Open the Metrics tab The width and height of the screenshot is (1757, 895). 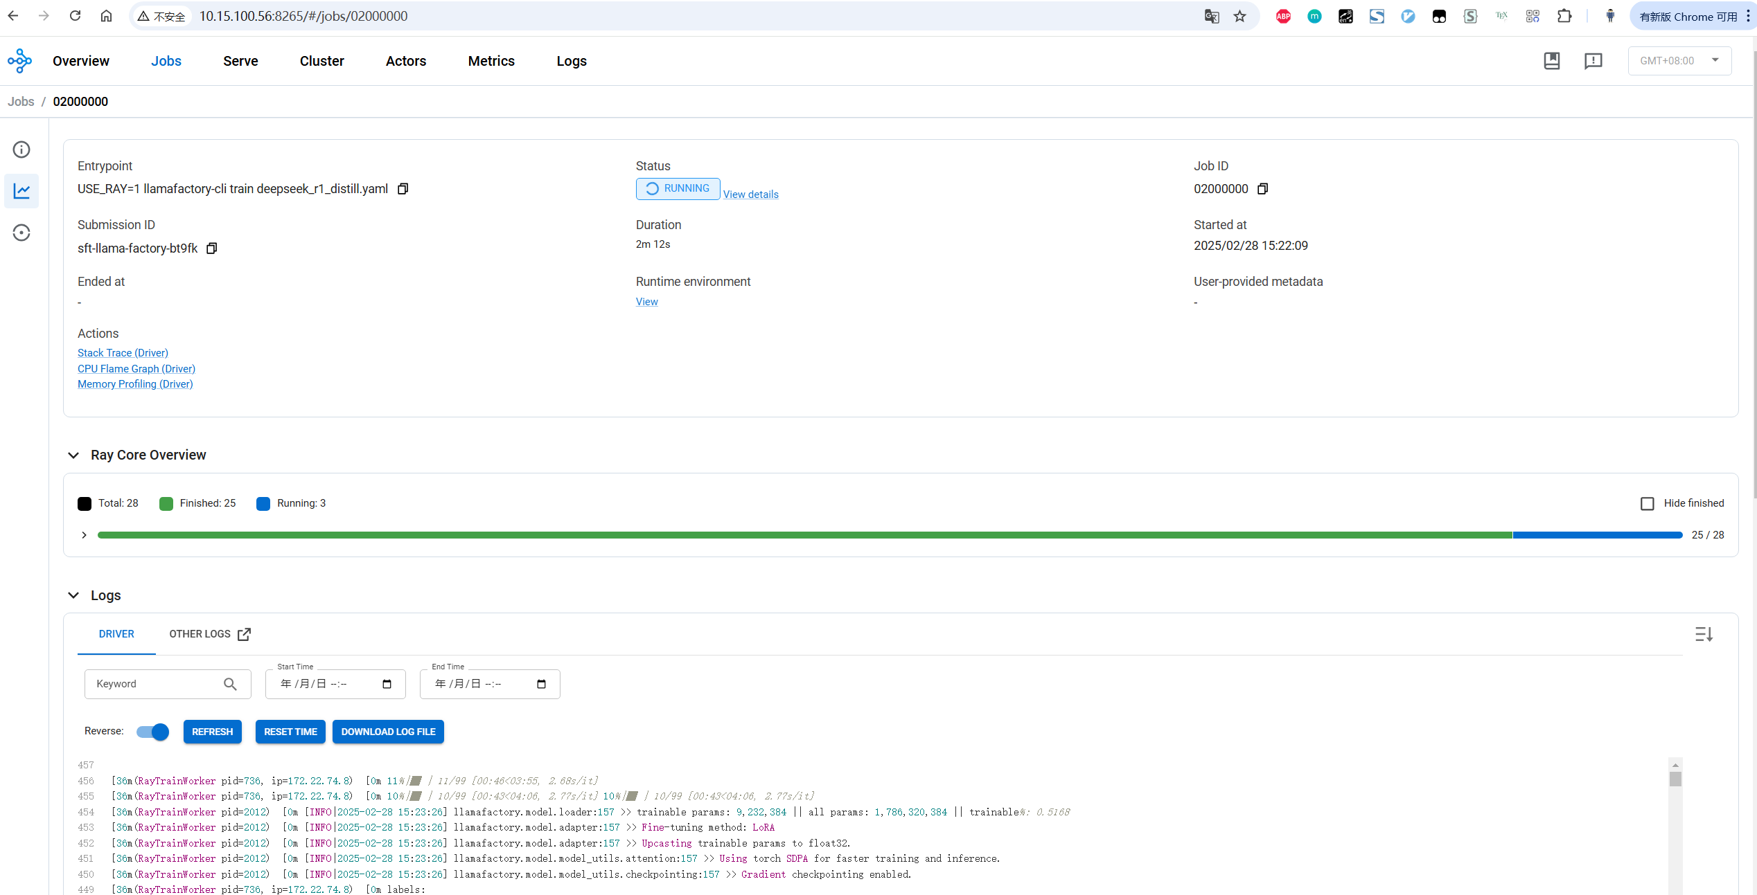tap(491, 61)
